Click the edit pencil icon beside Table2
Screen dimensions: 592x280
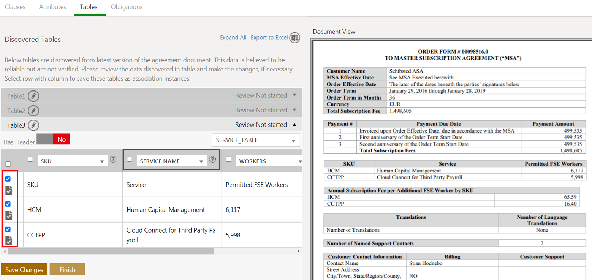tap(33, 111)
